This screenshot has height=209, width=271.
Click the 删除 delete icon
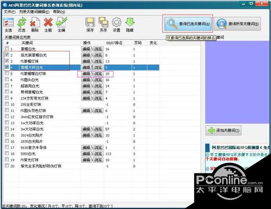pos(35,25)
